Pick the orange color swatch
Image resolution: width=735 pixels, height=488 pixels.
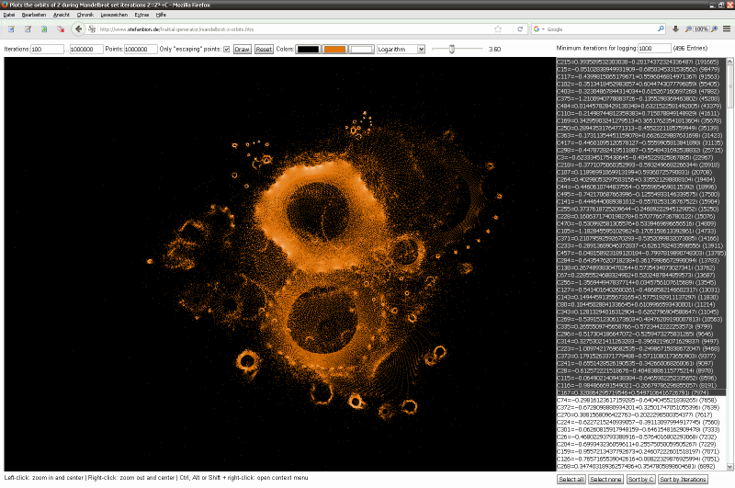(x=334, y=49)
